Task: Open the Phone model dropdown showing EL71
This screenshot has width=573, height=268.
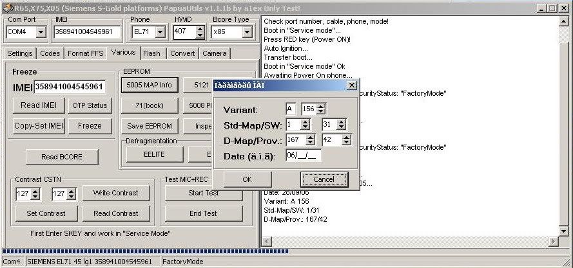Action: (x=160, y=32)
